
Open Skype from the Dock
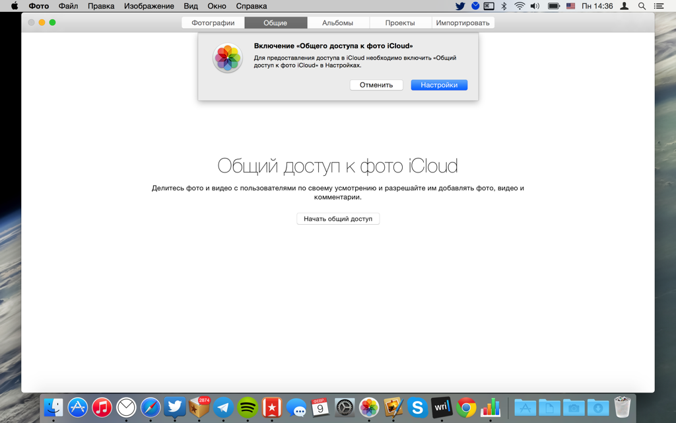click(x=417, y=407)
